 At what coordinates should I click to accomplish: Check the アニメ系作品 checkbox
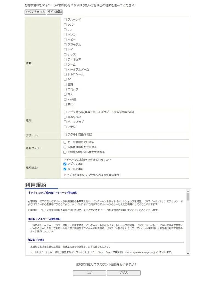click(x=65, y=112)
